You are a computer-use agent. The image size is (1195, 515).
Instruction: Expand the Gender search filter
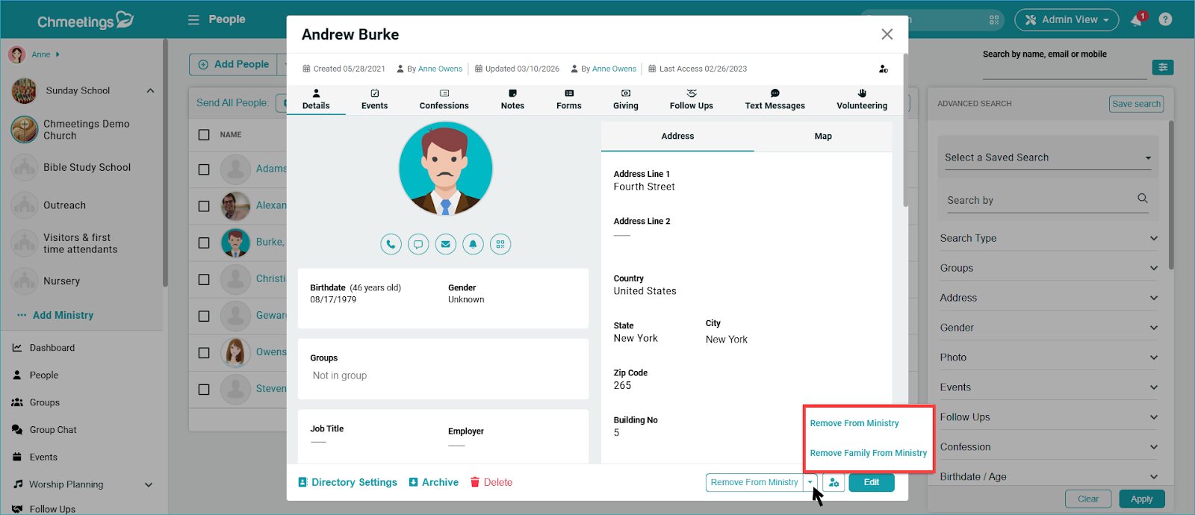tap(1048, 328)
